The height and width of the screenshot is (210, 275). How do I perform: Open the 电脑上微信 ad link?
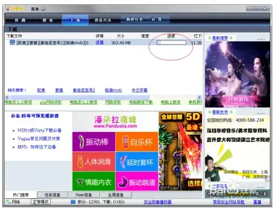click(x=170, y=102)
